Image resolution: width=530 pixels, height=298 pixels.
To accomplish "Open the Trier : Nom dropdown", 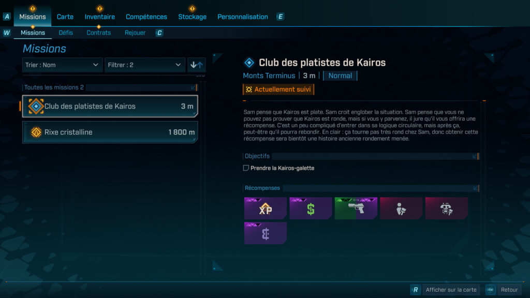I will (63, 65).
